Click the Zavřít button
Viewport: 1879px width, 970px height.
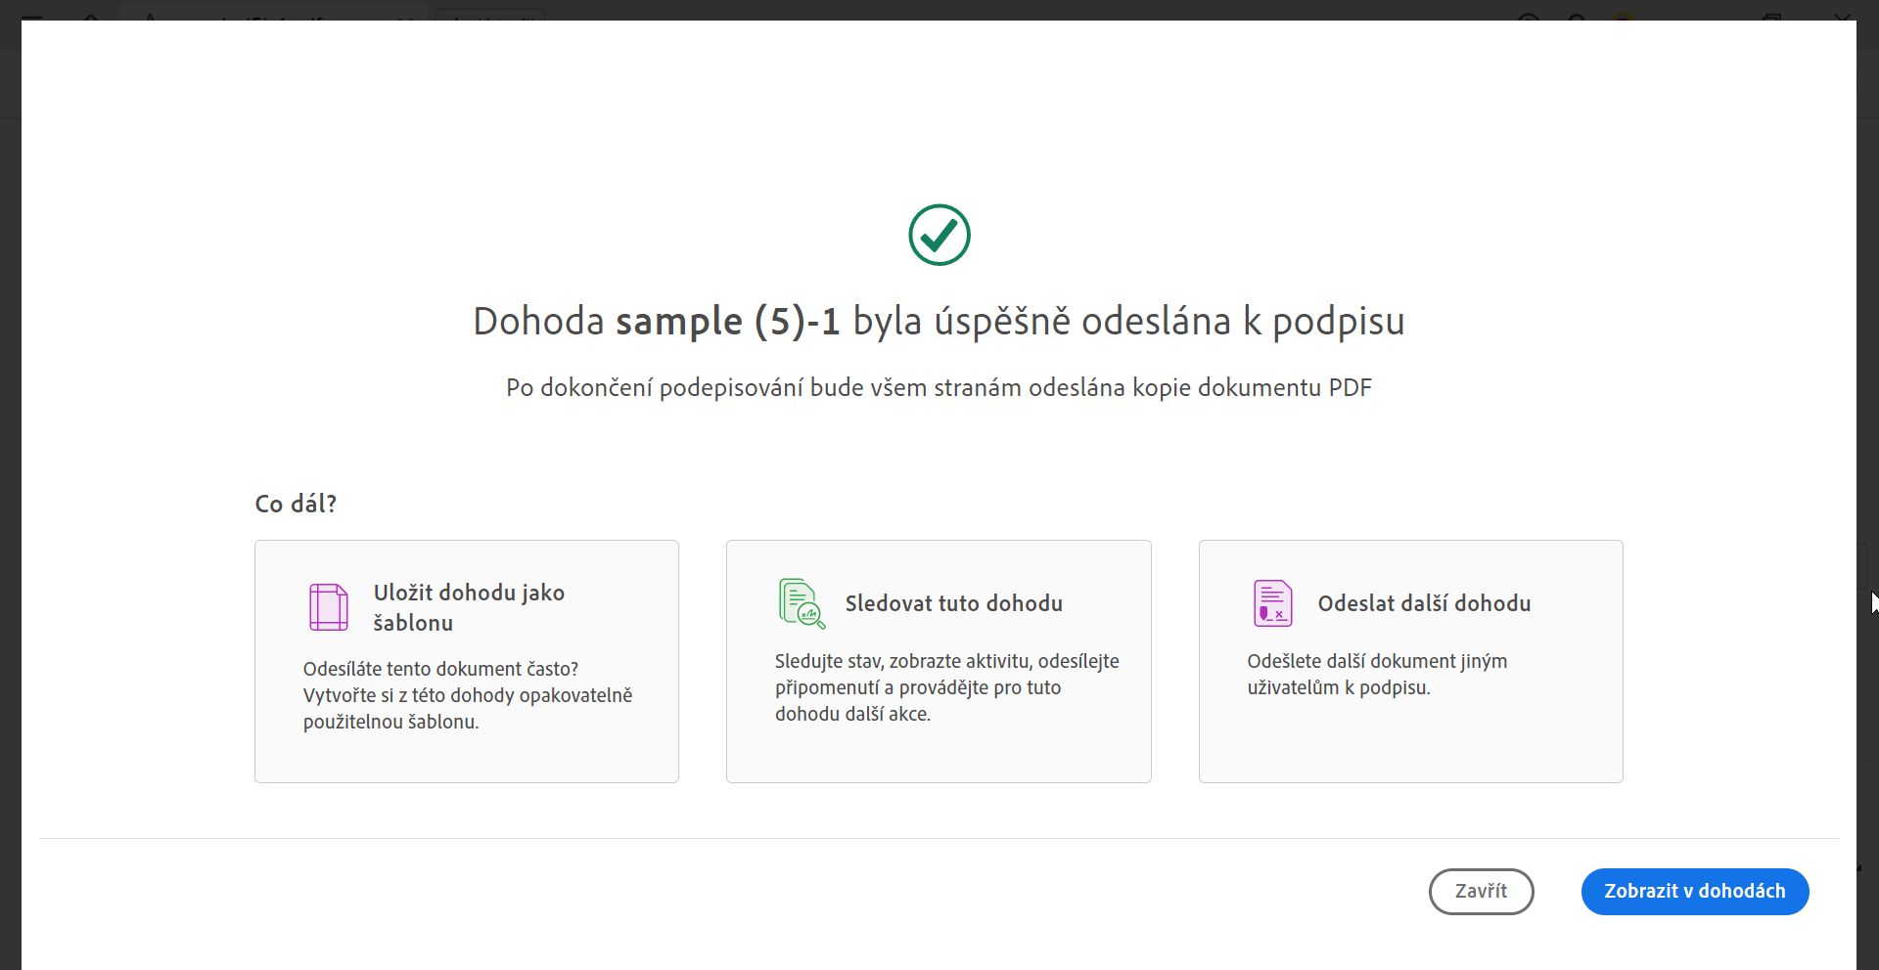click(x=1481, y=891)
